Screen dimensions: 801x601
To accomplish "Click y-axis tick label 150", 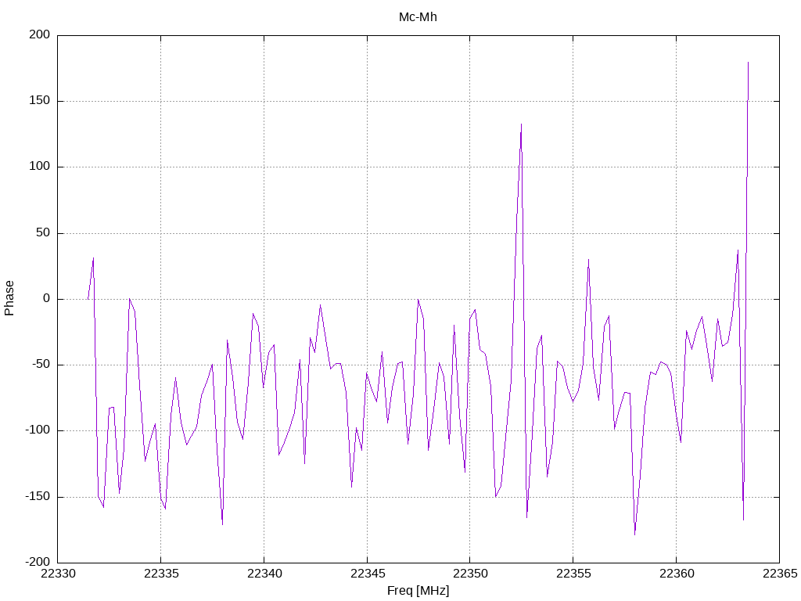I will pos(40,101).
